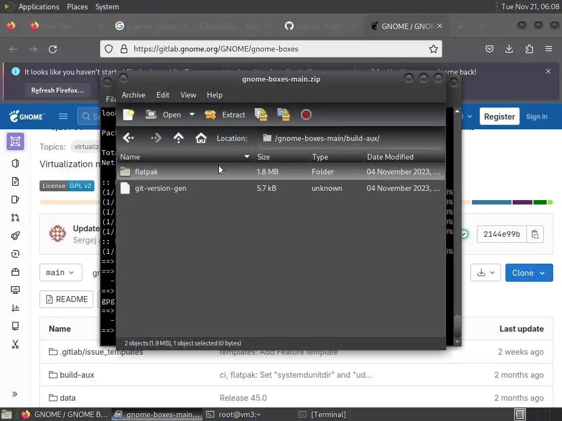Bookmark this page with the star icon
Screen dimensions: 562x421
click(434, 49)
